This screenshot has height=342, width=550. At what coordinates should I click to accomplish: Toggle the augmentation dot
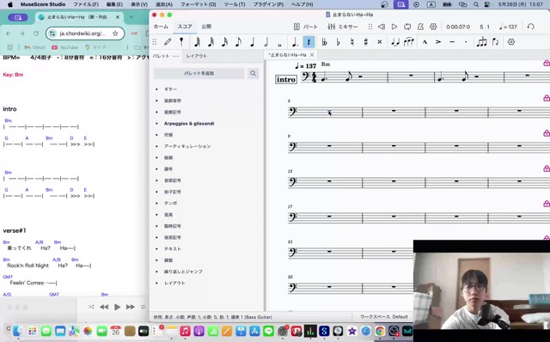point(295,42)
